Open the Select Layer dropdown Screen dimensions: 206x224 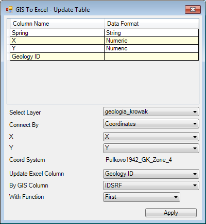pos(151,111)
